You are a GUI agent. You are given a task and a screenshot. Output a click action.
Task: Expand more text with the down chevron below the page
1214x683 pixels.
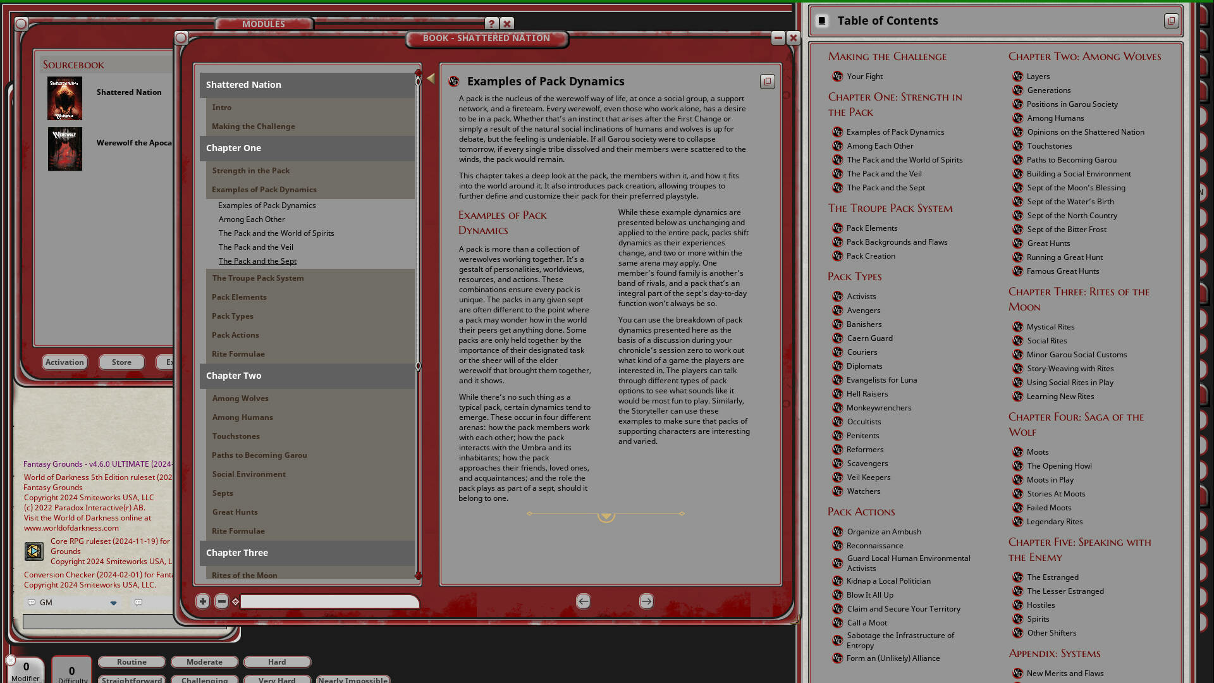606,517
